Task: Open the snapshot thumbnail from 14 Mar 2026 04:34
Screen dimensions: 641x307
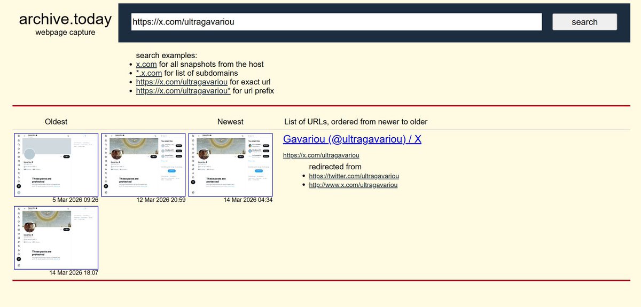Action: 230,164
